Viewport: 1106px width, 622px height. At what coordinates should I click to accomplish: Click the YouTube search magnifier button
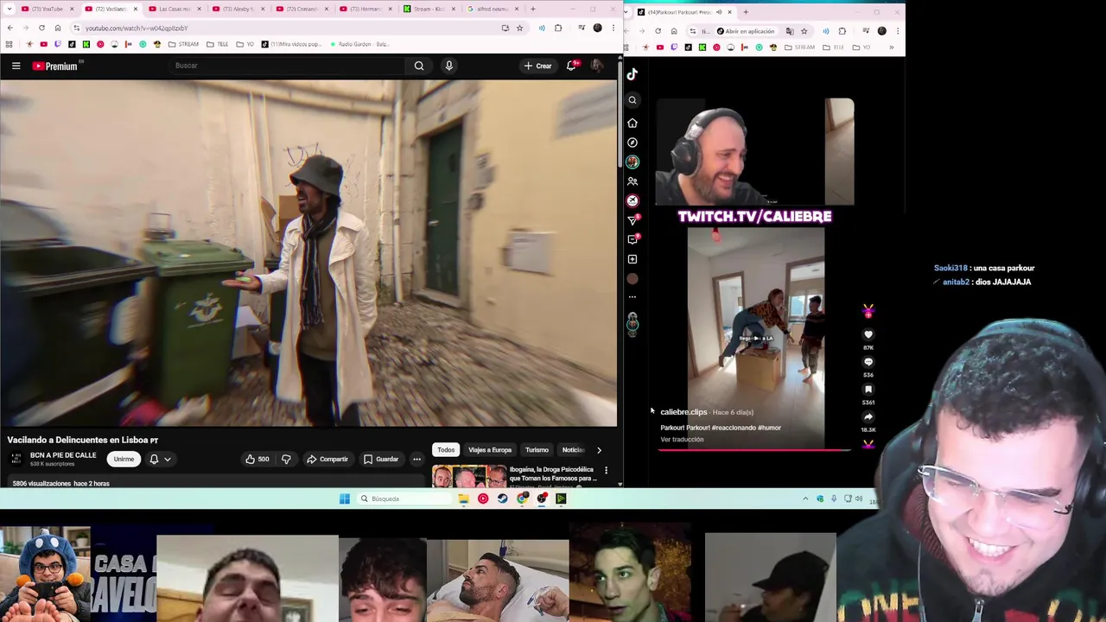pyautogui.click(x=419, y=66)
